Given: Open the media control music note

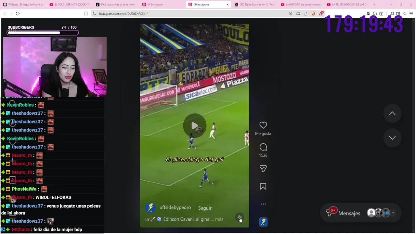Looking at the screenshot, I should [392, 14].
